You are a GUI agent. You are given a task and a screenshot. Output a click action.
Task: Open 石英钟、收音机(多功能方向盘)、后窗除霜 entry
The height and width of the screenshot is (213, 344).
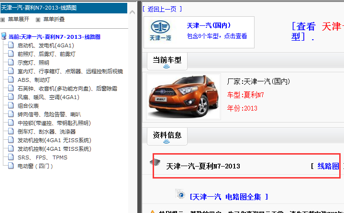pyautogui.click(x=67, y=89)
